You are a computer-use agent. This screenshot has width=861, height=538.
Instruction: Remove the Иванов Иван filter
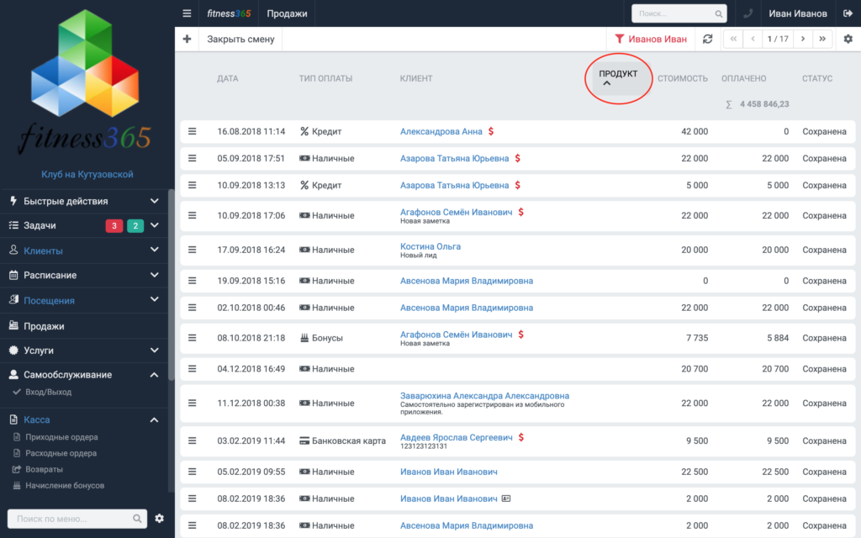click(x=651, y=39)
